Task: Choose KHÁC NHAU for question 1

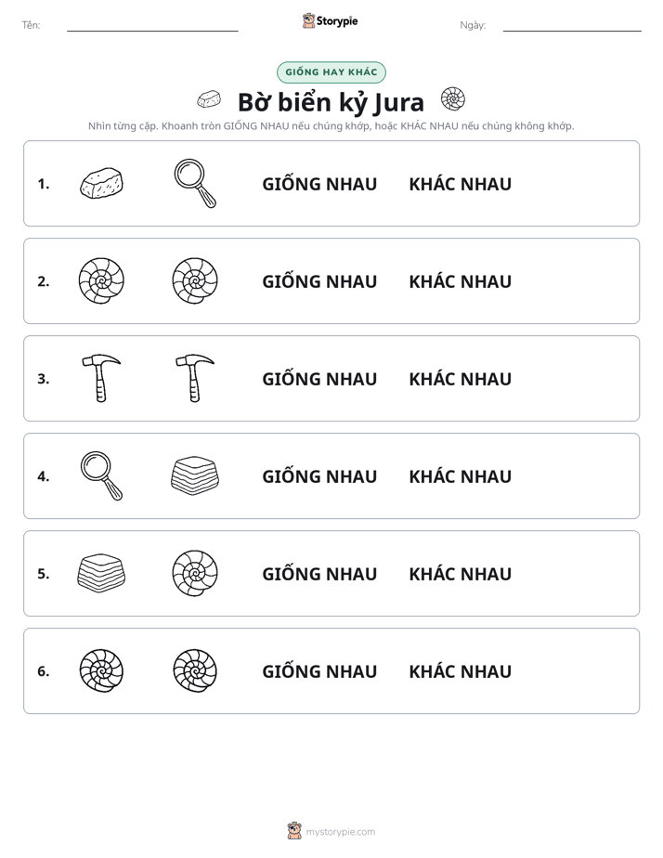Action: point(460,184)
